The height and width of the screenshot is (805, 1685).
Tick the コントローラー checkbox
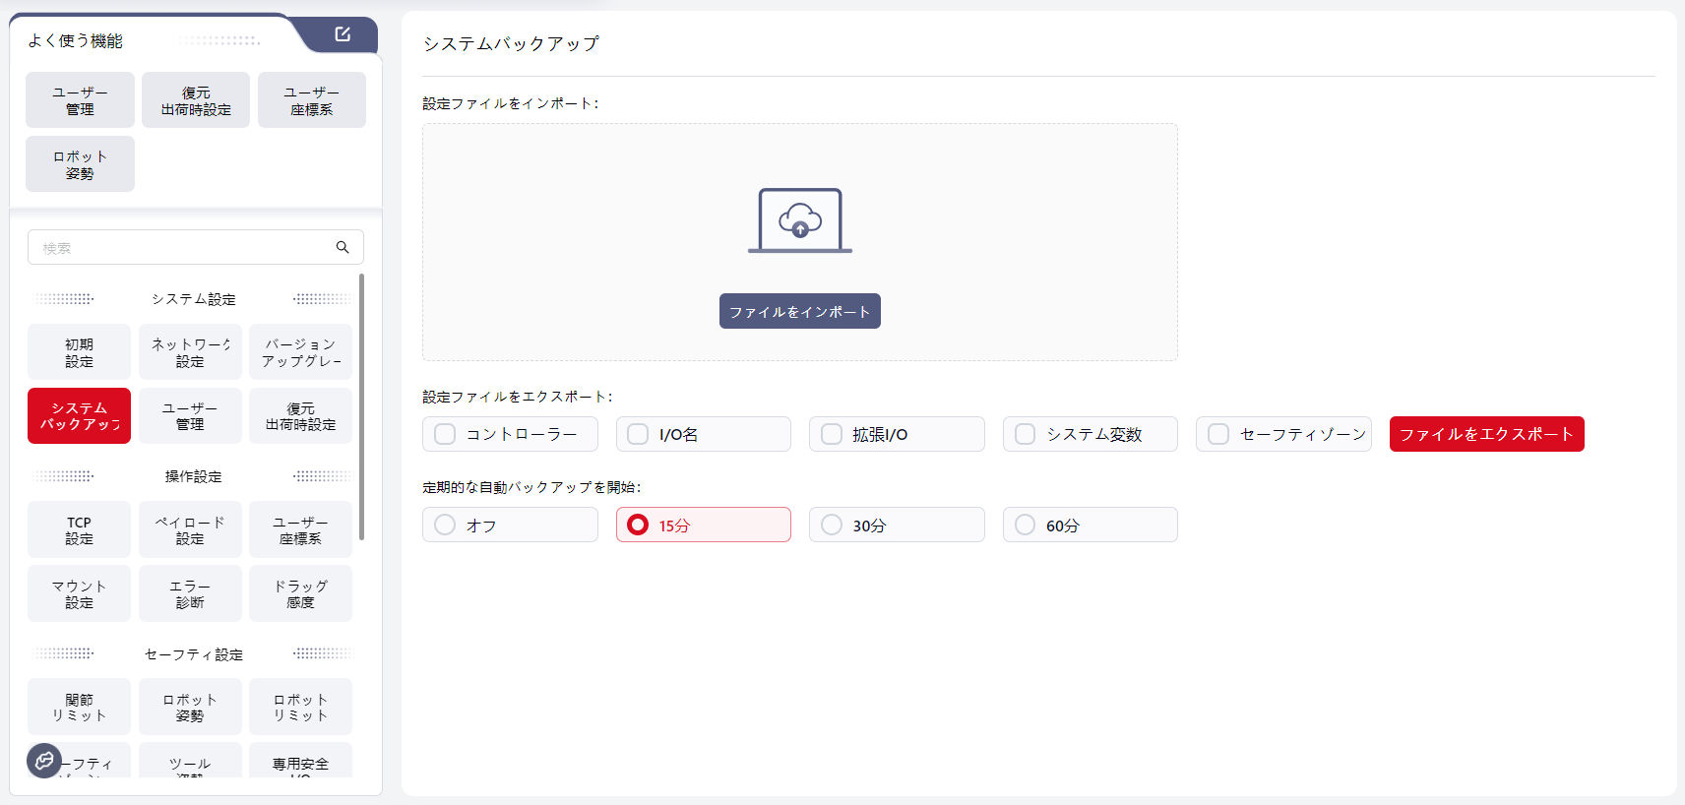[x=446, y=434]
